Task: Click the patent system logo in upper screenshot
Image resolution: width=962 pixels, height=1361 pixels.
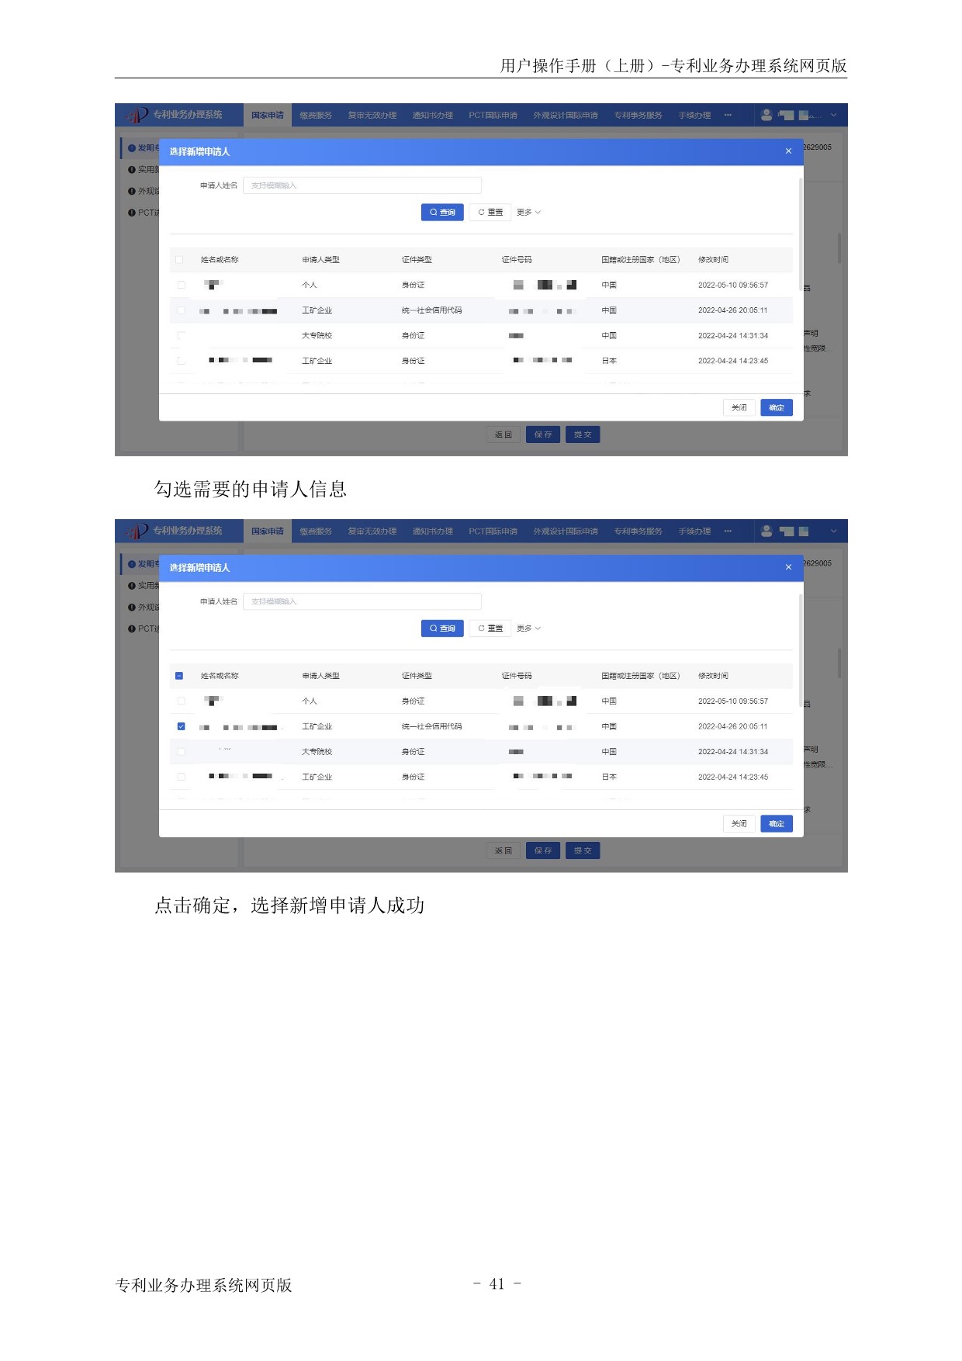Action: [x=137, y=115]
